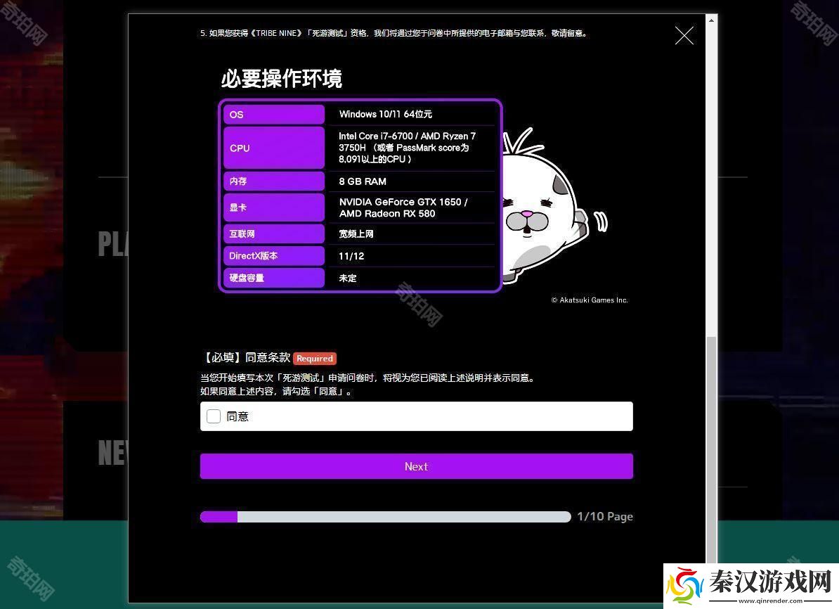The height and width of the screenshot is (609, 839).
Task: Click the CPU row label
Action: point(274,148)
